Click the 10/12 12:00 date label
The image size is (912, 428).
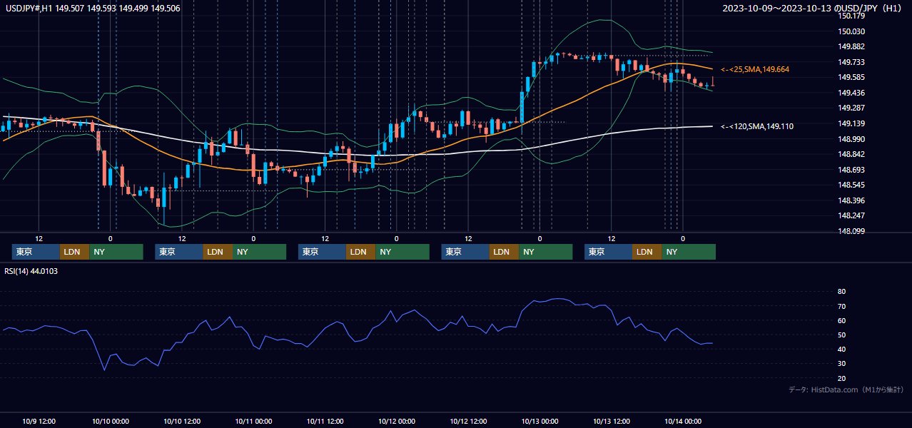[x=468, y=421]
